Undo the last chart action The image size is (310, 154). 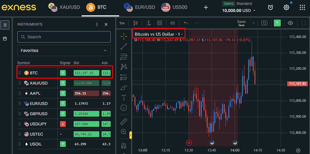click(x=186, y=23)
